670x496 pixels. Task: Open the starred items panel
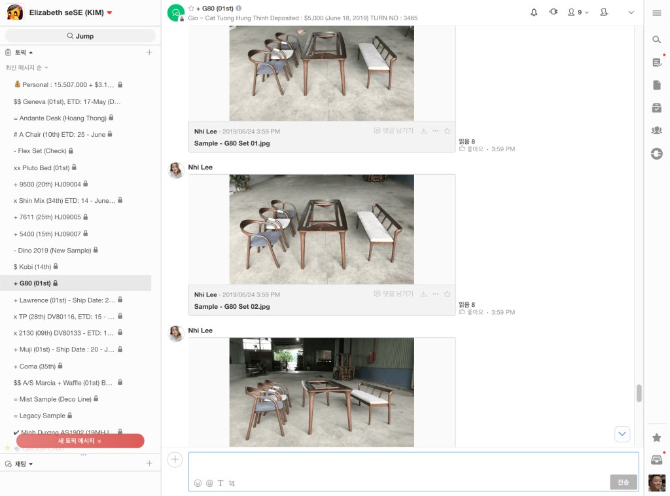pyautogui.click(x=657, y=437)
